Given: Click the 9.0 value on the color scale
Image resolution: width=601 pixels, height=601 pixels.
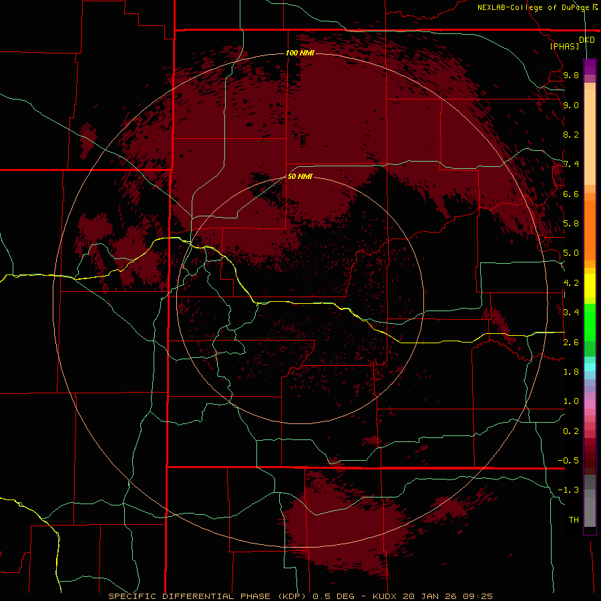Looking at the screenshot, I should tap(571, 105).
